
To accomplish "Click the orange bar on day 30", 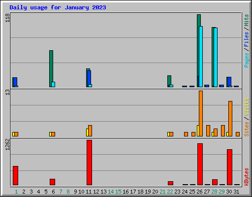I will (x=230, y=119).
